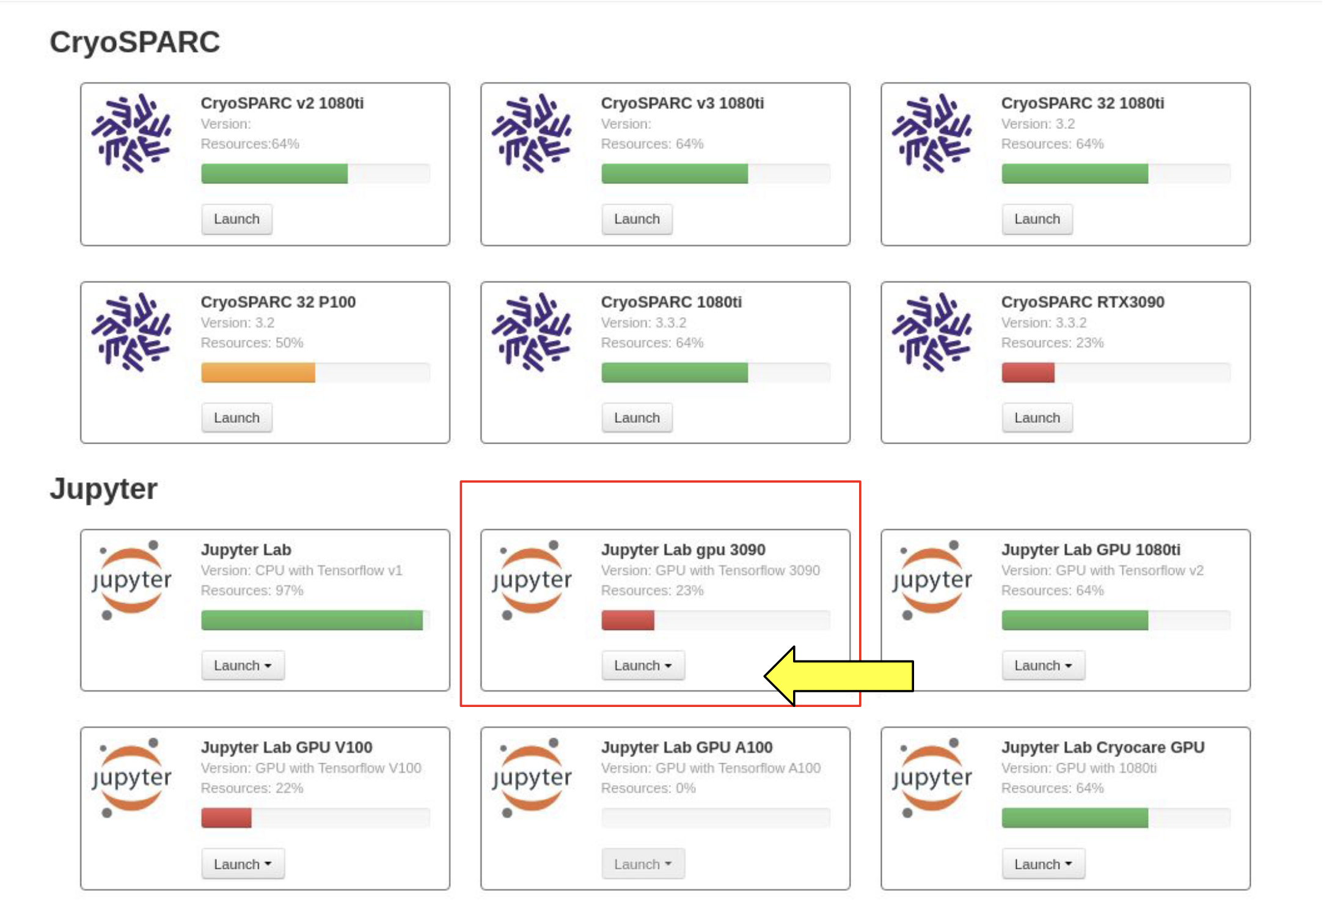
Task: Click the Jupyter Lab GPU 1080ti logo
Action: pos(932,580)
